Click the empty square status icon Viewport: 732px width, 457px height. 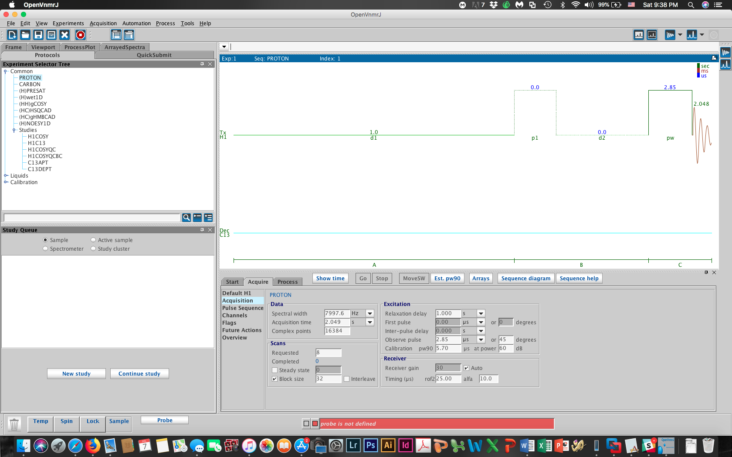click(x=306, y=423)
